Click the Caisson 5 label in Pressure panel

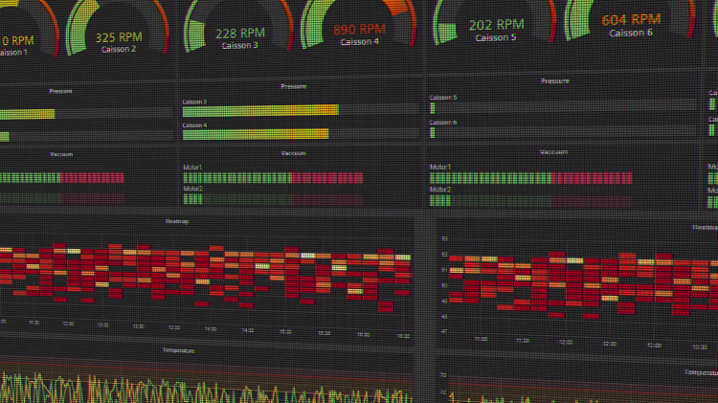click(443, 98)
